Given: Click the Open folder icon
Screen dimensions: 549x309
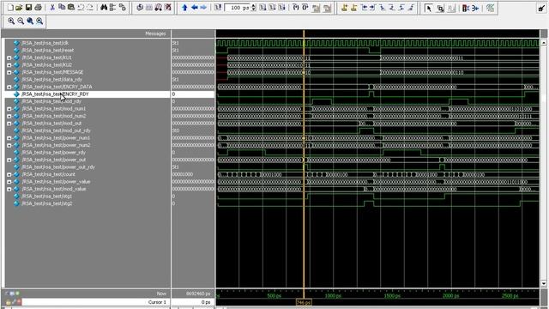Looking at the screenshot, I should click(x=19, y=8).
